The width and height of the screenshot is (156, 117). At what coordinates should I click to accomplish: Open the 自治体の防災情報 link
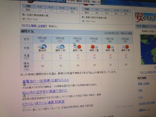(147, 103)
